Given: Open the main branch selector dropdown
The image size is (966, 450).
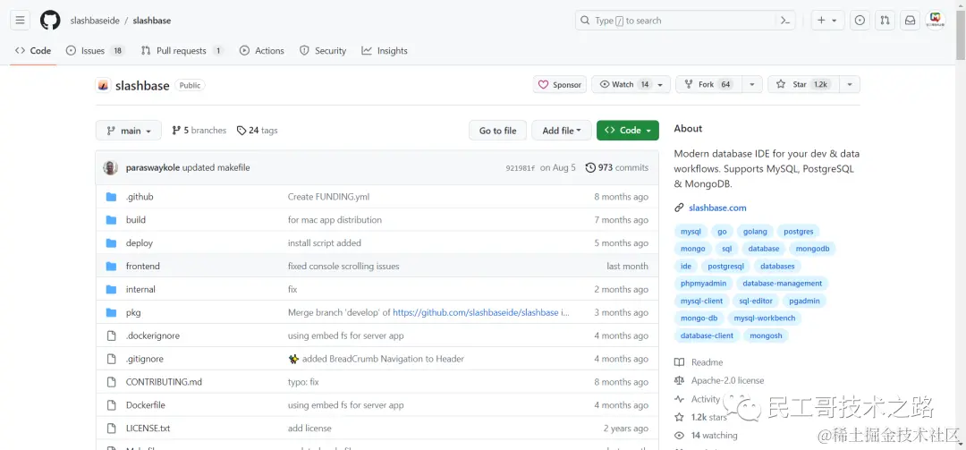Looking at the screenshot, I should tap(128, 131).
